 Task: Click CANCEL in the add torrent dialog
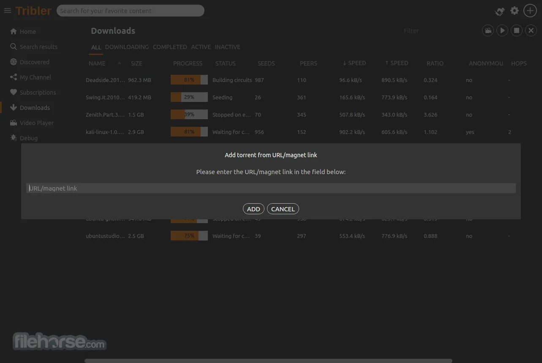click(x=283, y=209)
